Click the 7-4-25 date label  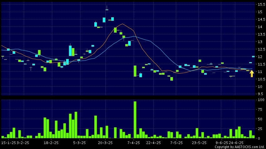click(x=134, y=143)
